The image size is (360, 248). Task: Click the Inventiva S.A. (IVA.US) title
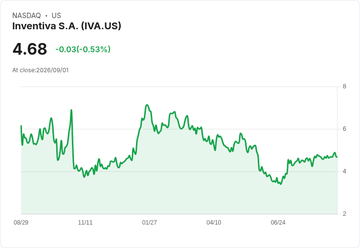tap(67, 26)
